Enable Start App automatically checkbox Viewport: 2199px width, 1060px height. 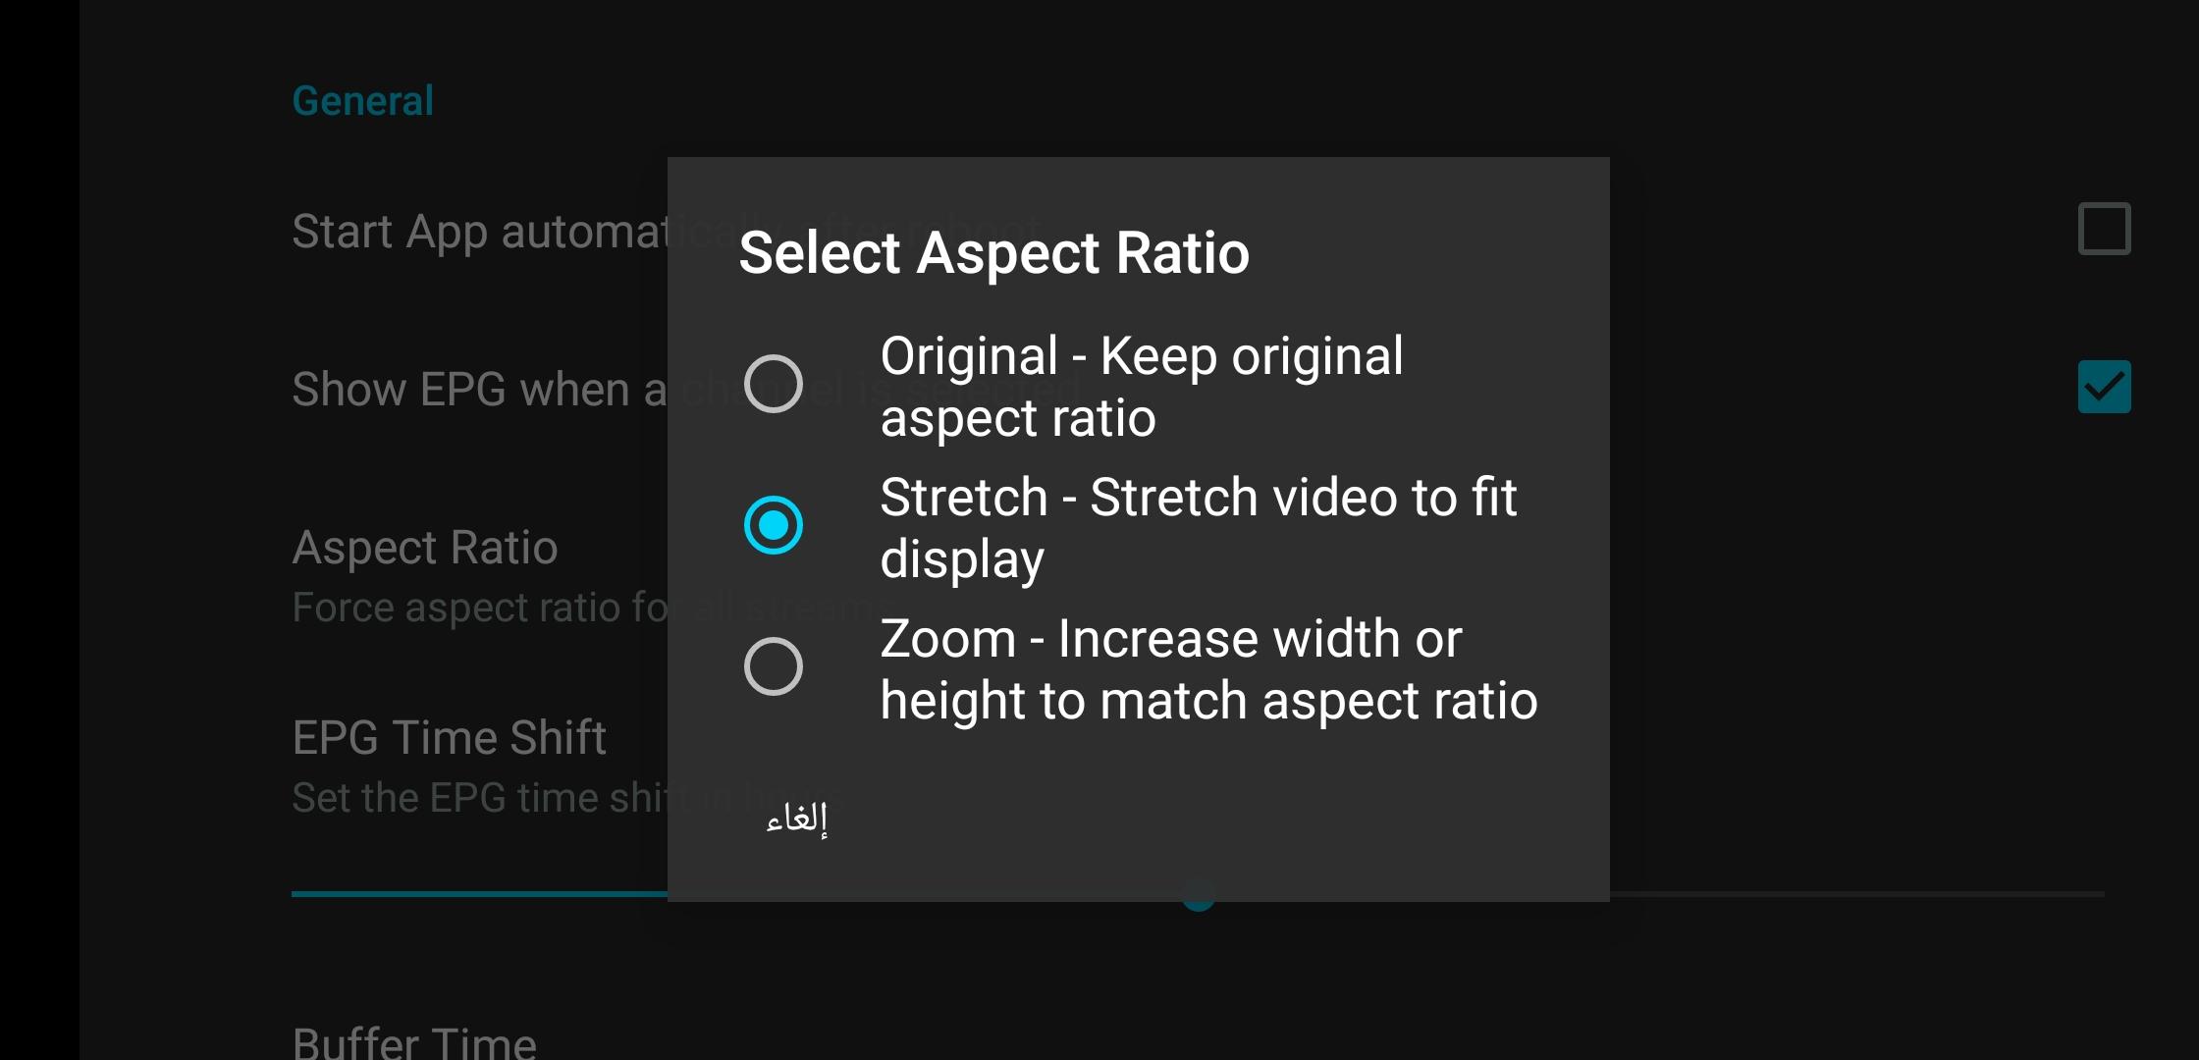point(2104,229)
